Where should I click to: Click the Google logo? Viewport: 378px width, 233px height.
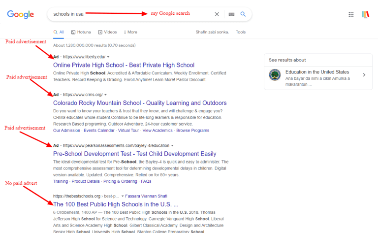coord(21,14)
